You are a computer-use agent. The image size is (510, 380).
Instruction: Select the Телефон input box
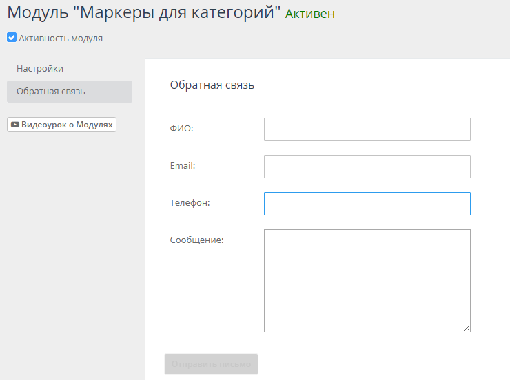(367, 204)
